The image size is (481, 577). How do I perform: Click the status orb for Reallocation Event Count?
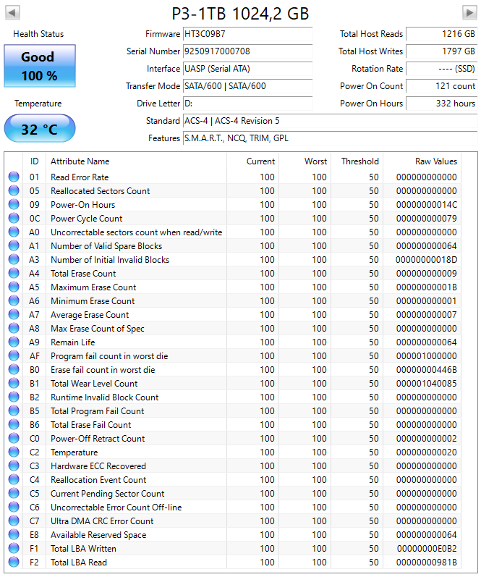pos(14,480)
